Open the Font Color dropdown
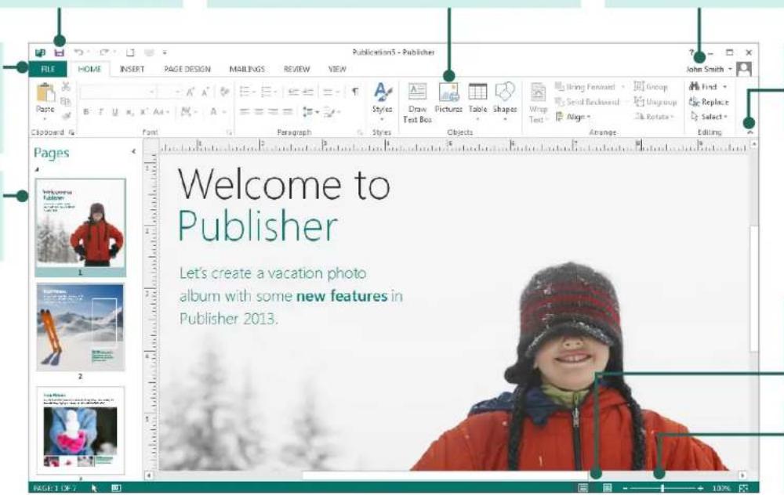This screenshot has width=784, height=495. click(216, 112)
